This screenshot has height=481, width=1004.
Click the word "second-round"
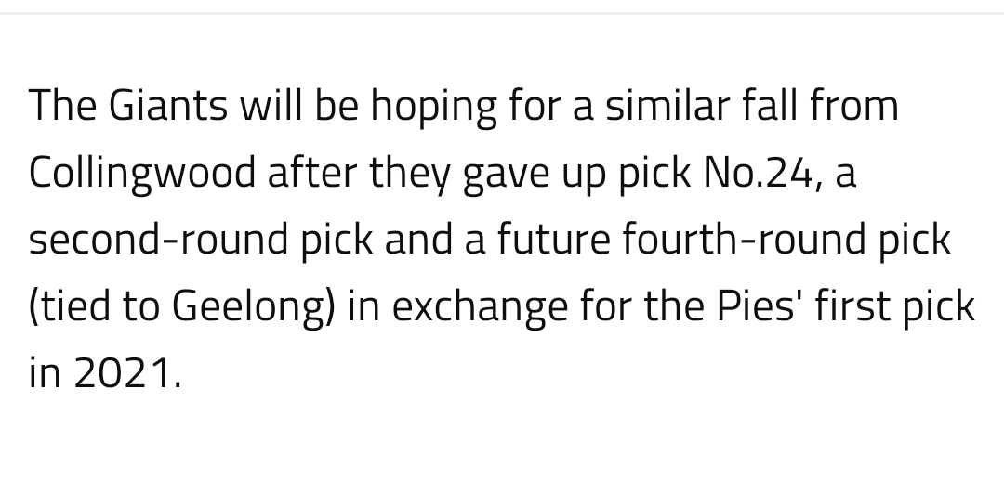159,240
